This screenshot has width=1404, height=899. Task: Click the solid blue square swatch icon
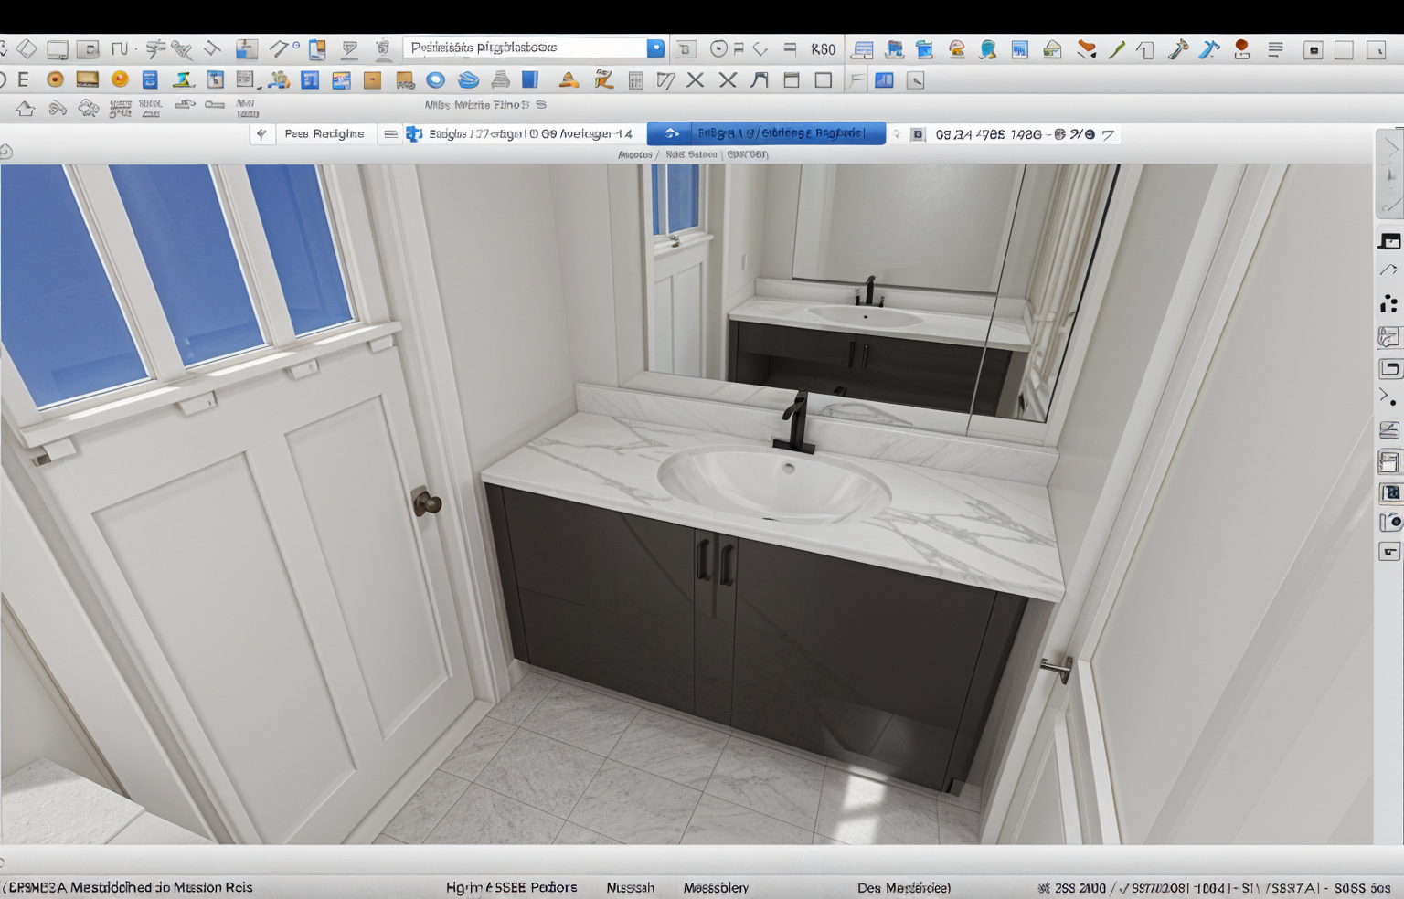(x=530, y=80)
